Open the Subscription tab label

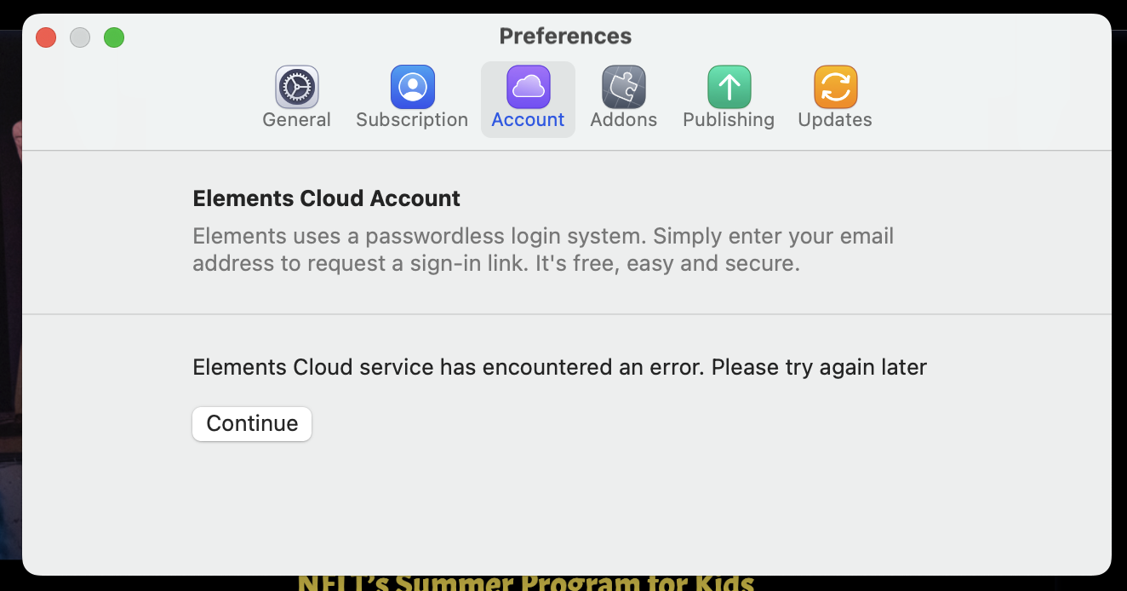pos(412,120)
